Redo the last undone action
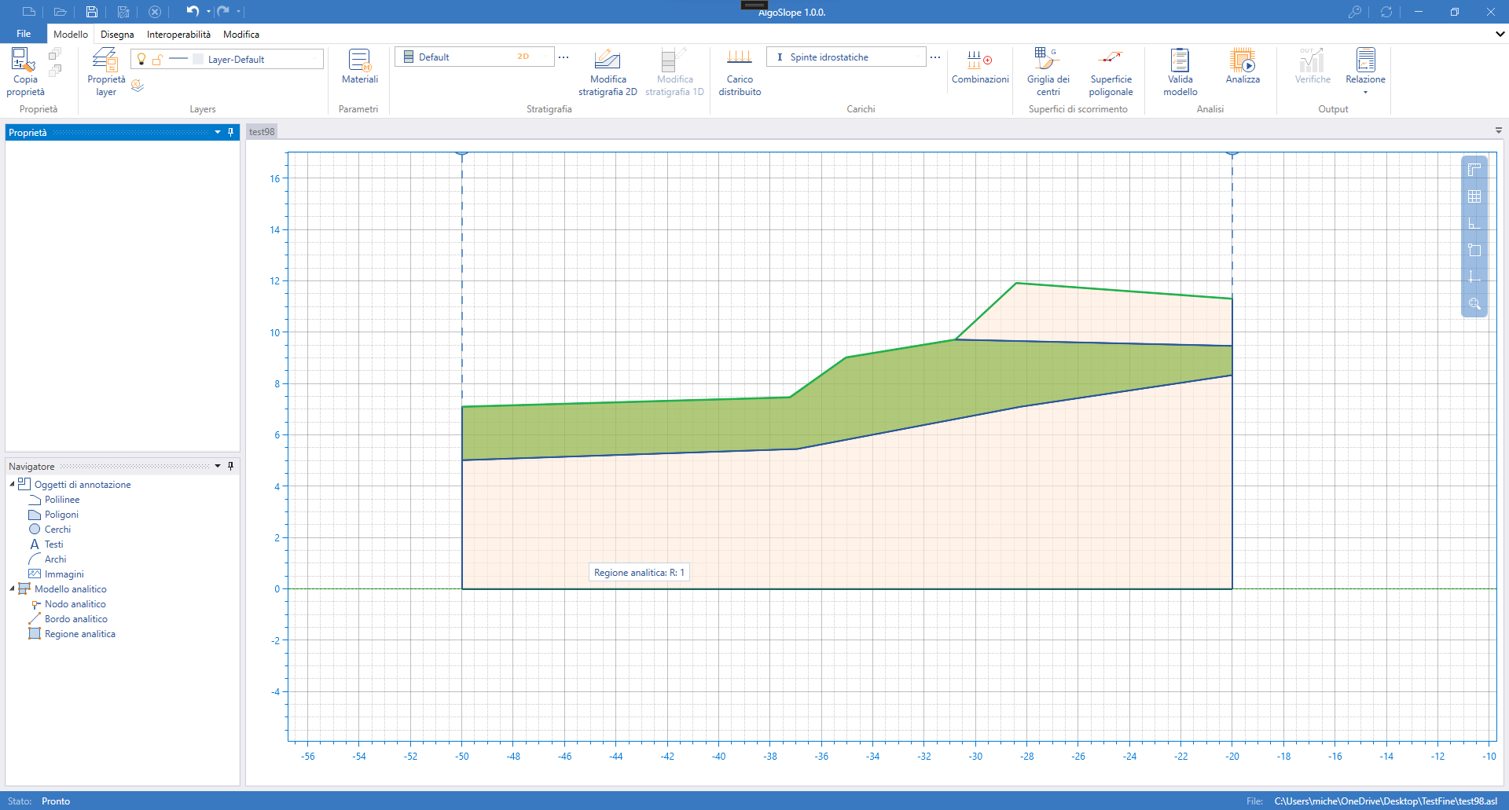Viewport: 1509px width, 810px height. pos(223,11)
